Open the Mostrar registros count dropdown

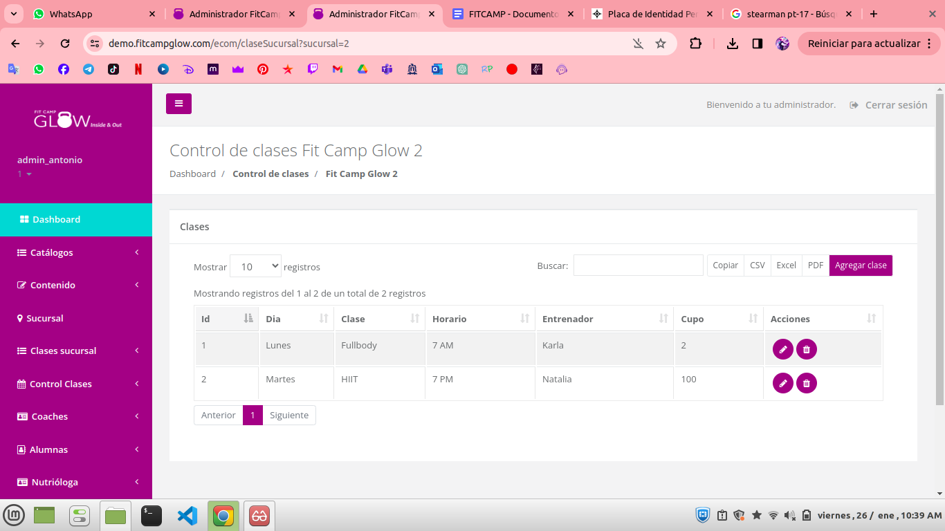[x=255, y=266]
